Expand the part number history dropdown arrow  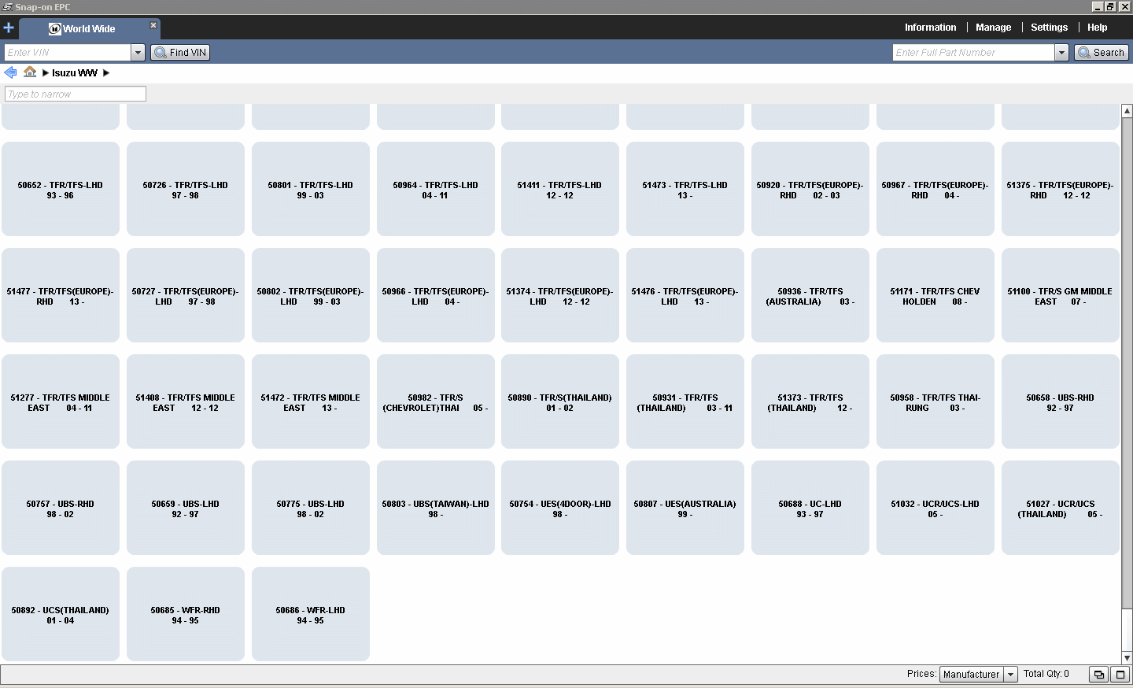coord(1061,53)
